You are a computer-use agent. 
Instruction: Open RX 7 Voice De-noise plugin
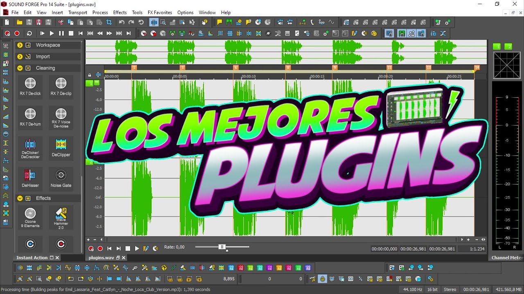[61, 118]
